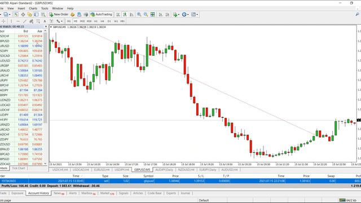The width and height of the screenshot is (361, 203).
Task: Switch to NZDUSD,H4 chart tab
Action: [186, 170]
